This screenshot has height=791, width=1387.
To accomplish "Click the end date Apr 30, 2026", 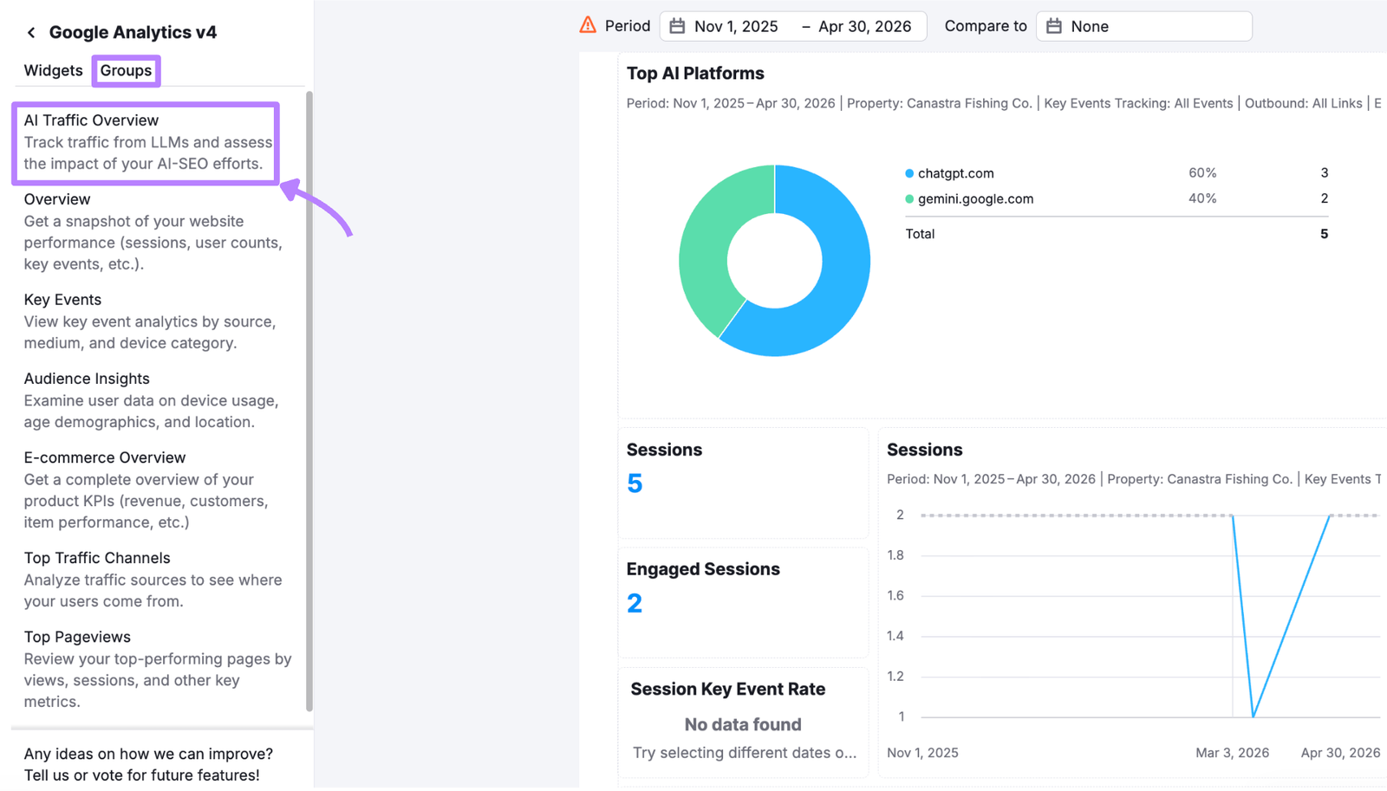I will click(864, 27).
